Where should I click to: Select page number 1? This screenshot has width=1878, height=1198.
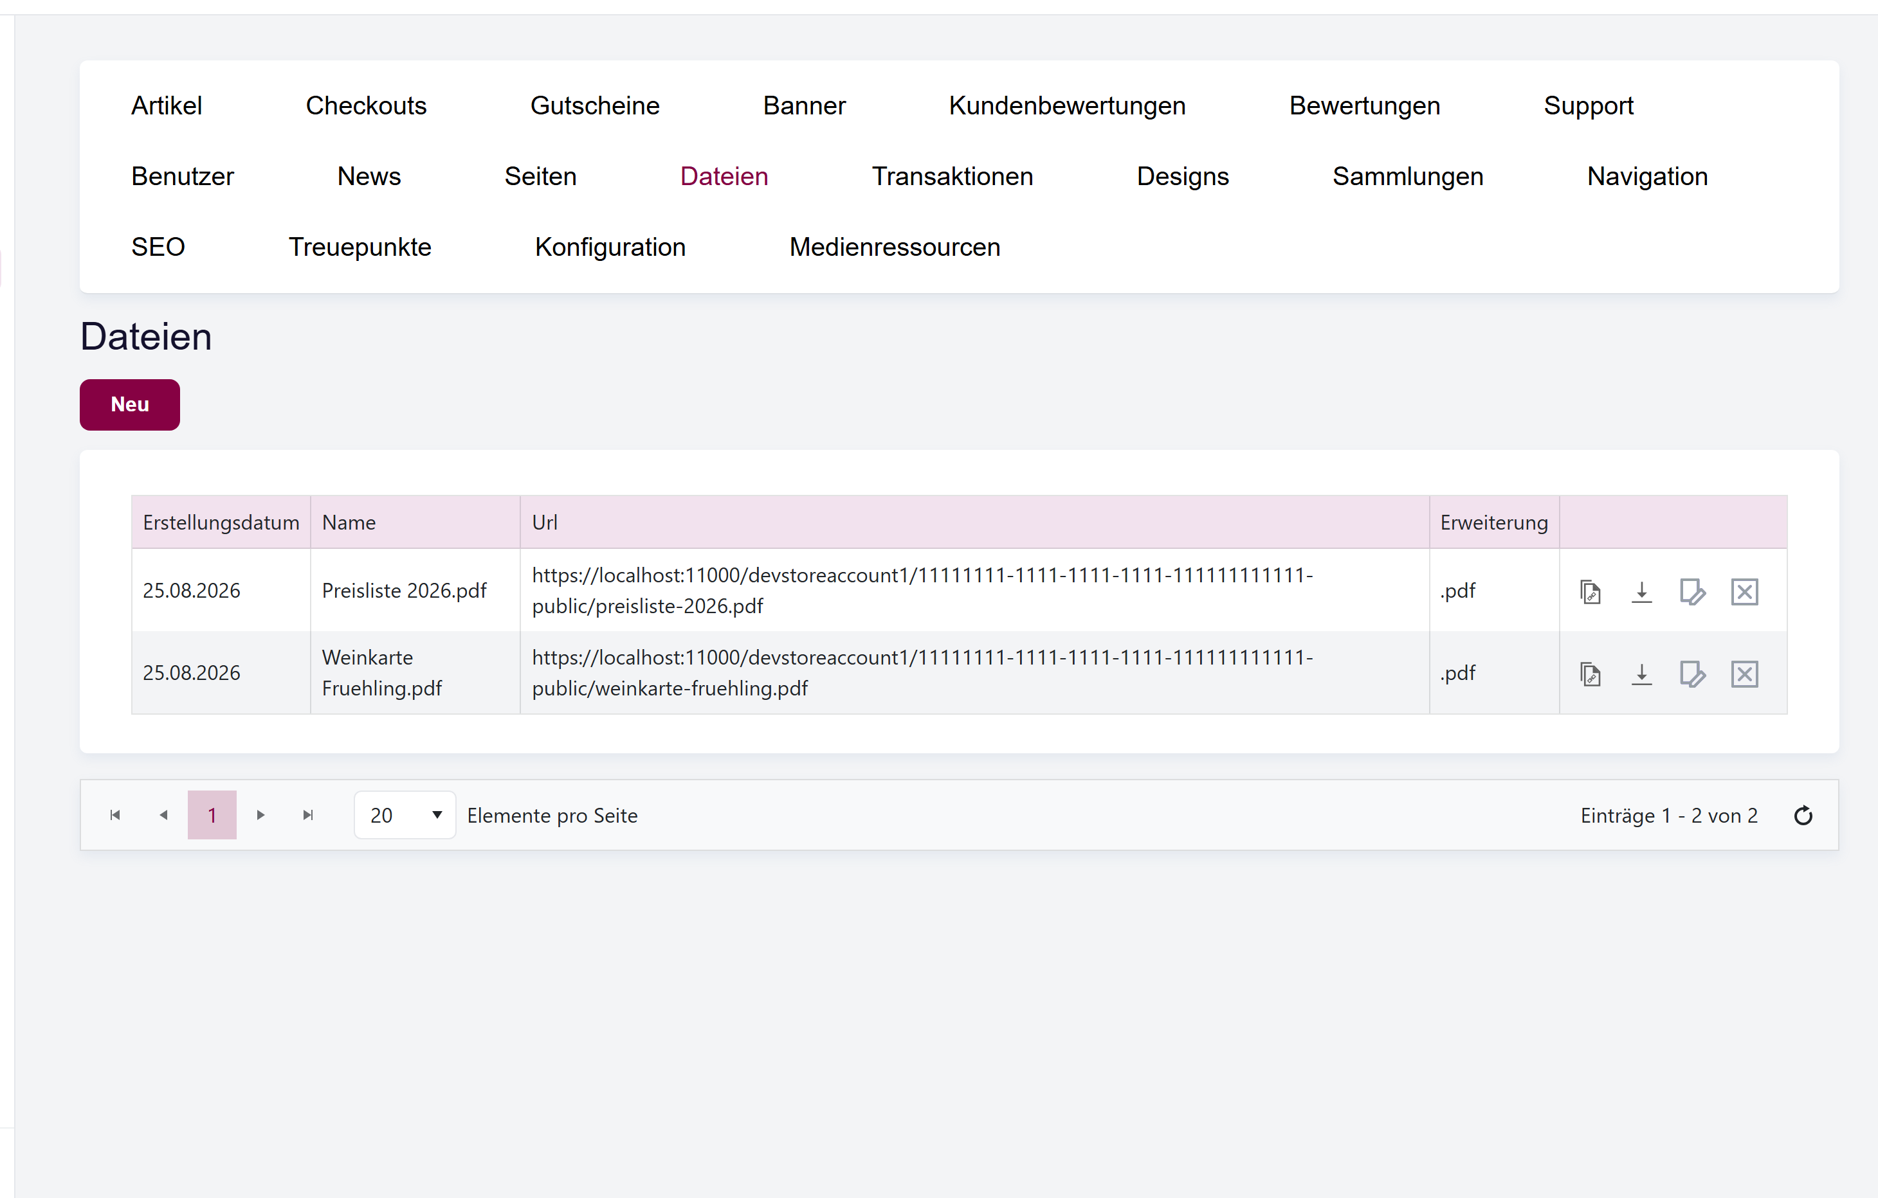[x=212, y=814]
